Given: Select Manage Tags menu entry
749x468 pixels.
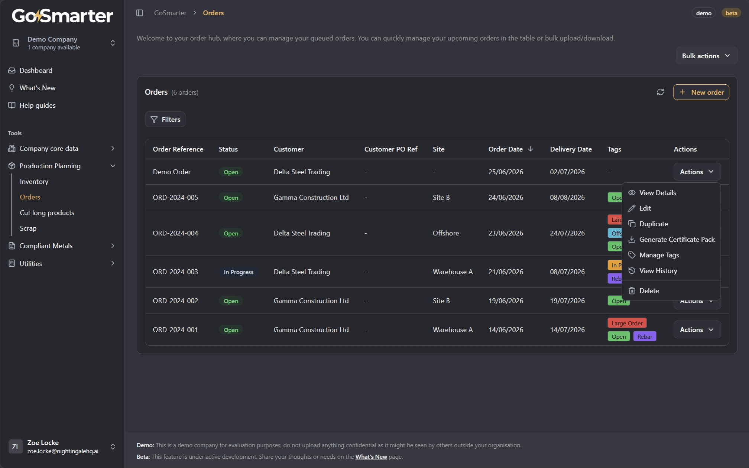Looking at the screenshot, I should click(x=671, y=255).
